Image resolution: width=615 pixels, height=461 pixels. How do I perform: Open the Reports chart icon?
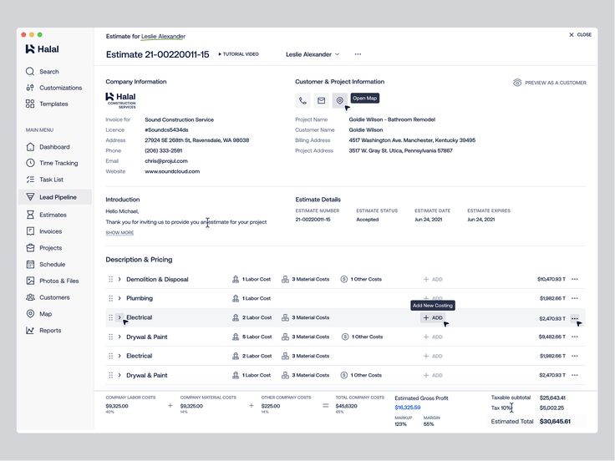pos(30,330)
